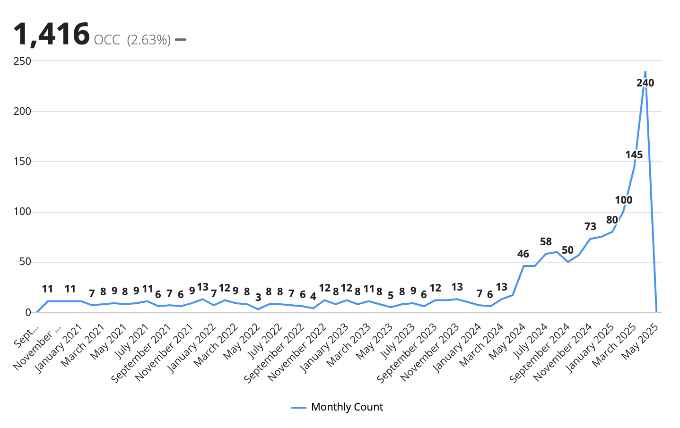
Task: Click the 3 data label near May 2022
Action: [258, 298]
